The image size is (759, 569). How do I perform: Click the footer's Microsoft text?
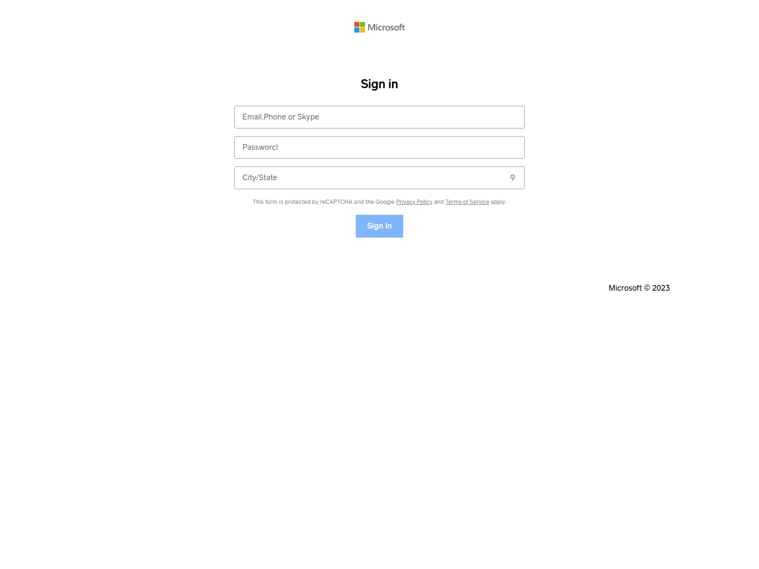[x=625, y=288]
